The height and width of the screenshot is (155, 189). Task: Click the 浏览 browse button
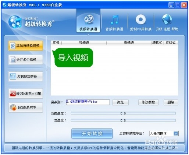[120, 102]
